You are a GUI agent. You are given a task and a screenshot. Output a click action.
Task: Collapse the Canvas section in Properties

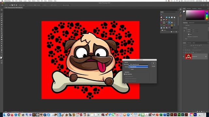pyautogui.click(x=183, y=28)
